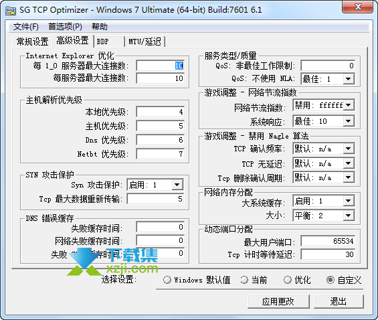The image size is (378, 320).
Task: Click the '网络内存分配' group label
Action: [228, 192]
